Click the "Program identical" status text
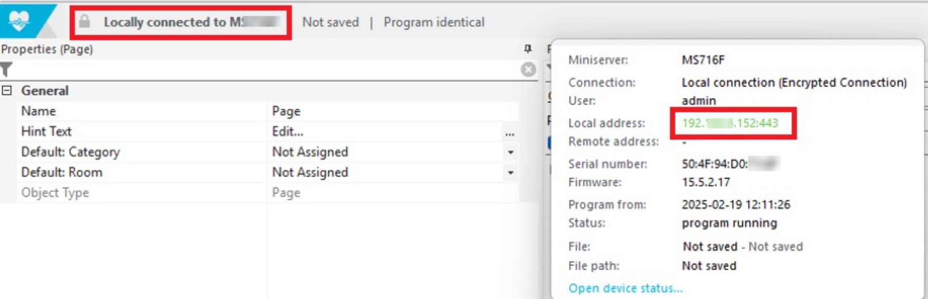 434,22
